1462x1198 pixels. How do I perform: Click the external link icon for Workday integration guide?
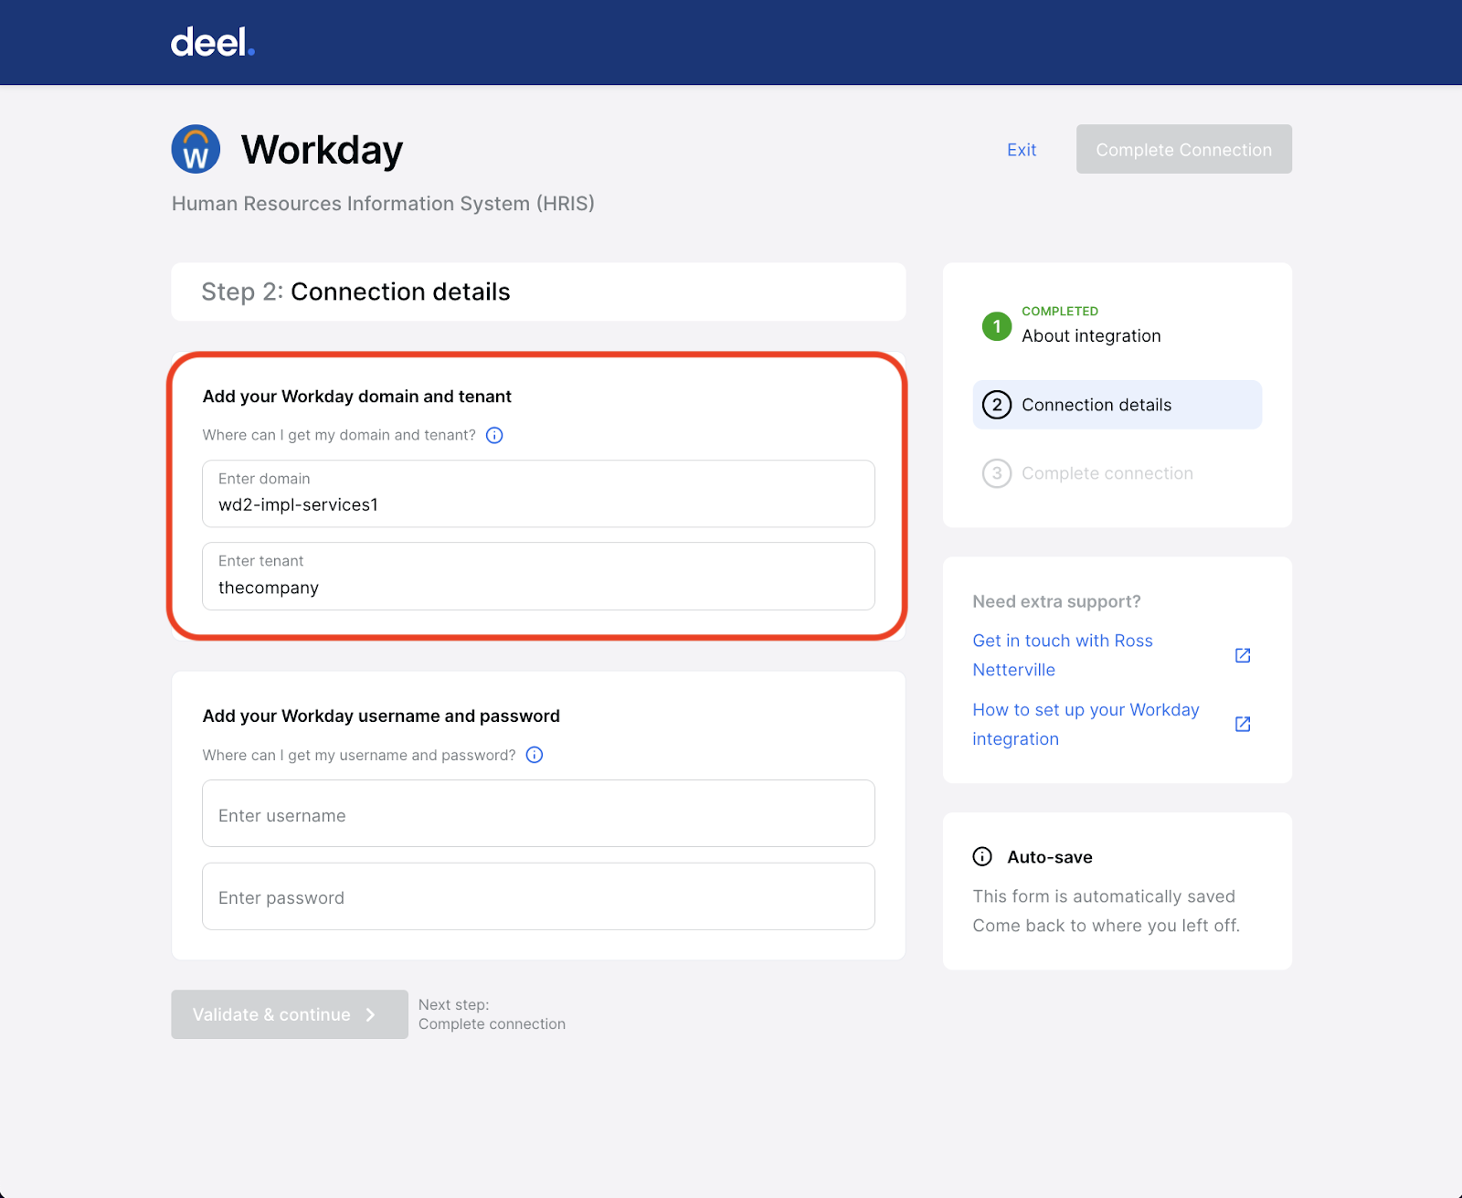(1242, 724)
